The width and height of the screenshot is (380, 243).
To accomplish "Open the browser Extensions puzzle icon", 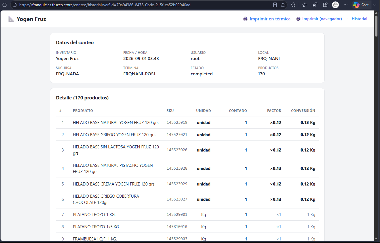I will [293, 5].
